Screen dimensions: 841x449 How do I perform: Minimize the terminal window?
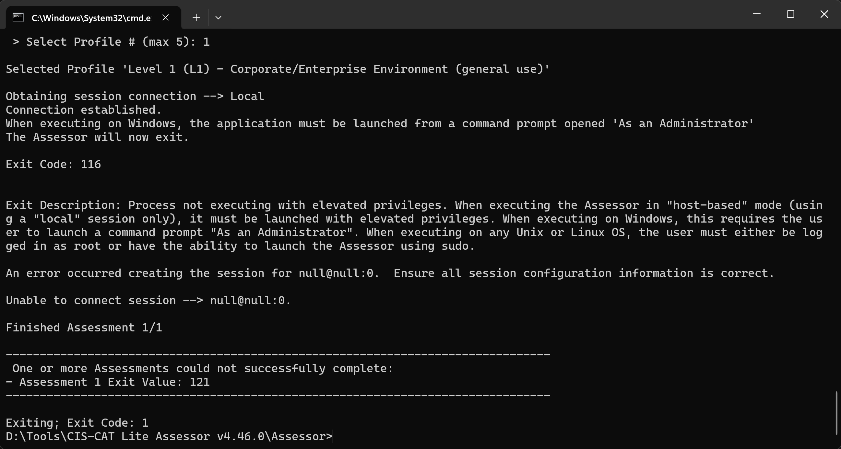pyautogui.click(x=757, y=14)
